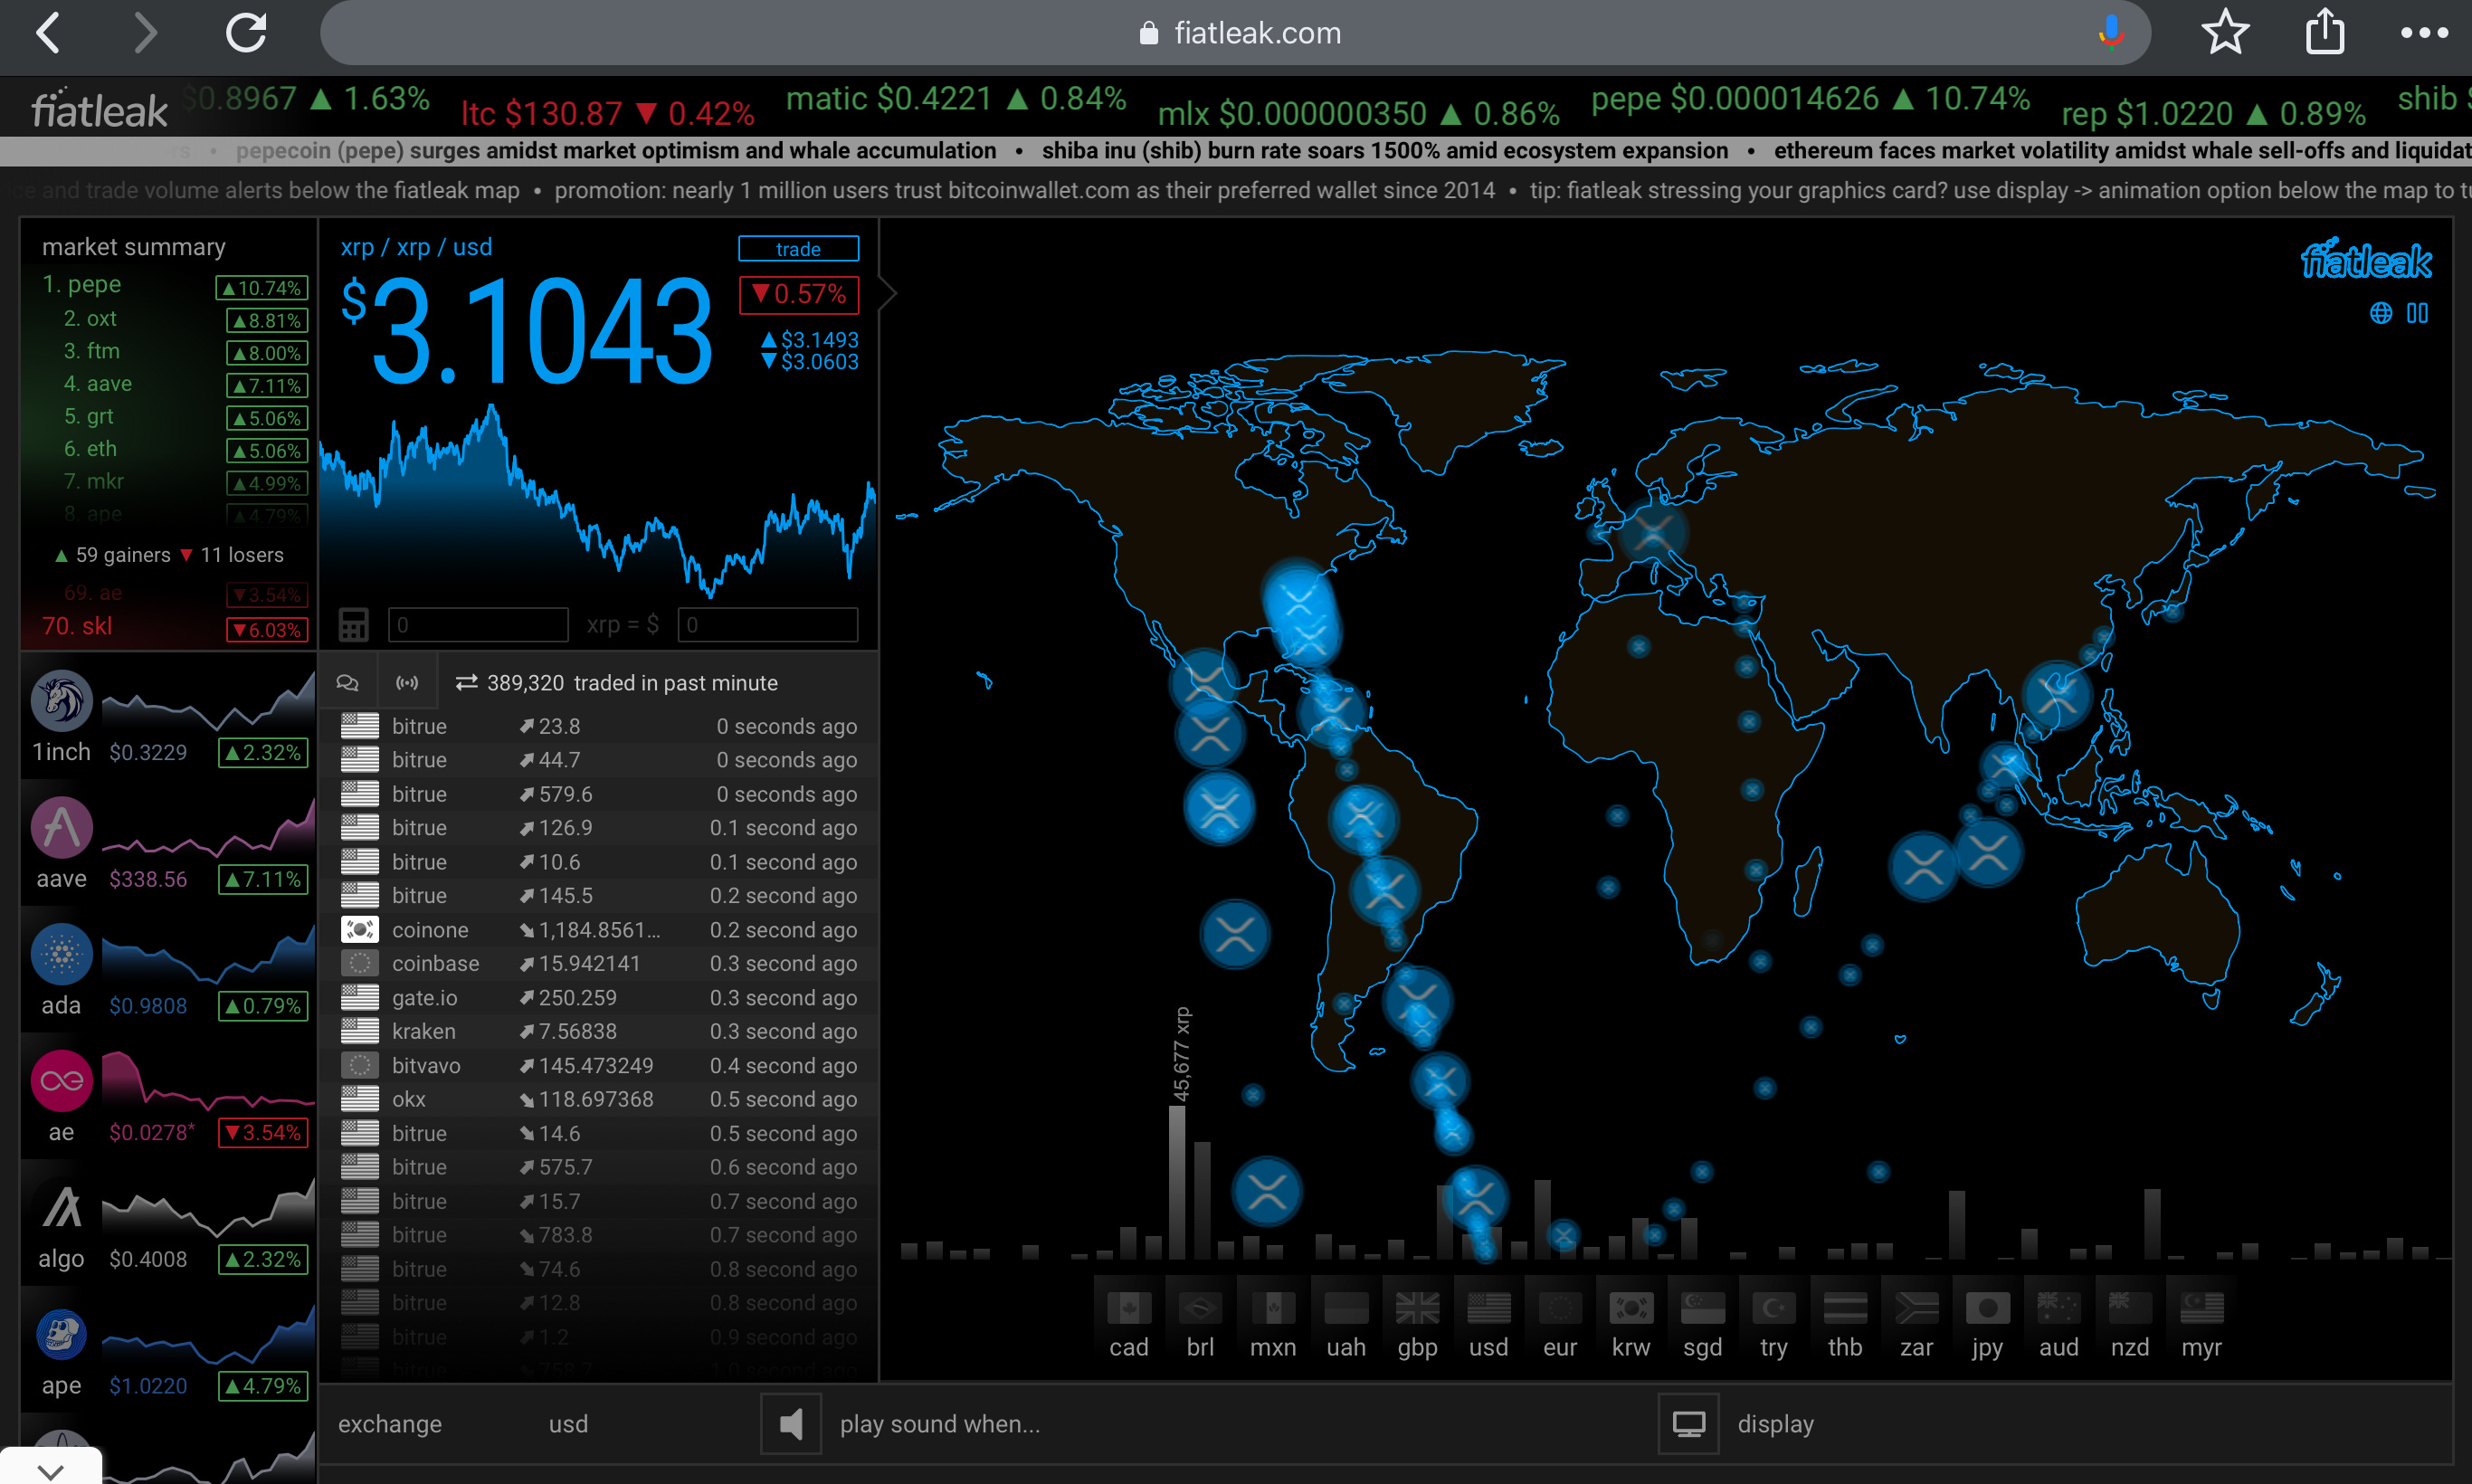The height and width of the screenshot is (1484, 2472).
Task: Open the display options dropdown
Action: 1775,1424
